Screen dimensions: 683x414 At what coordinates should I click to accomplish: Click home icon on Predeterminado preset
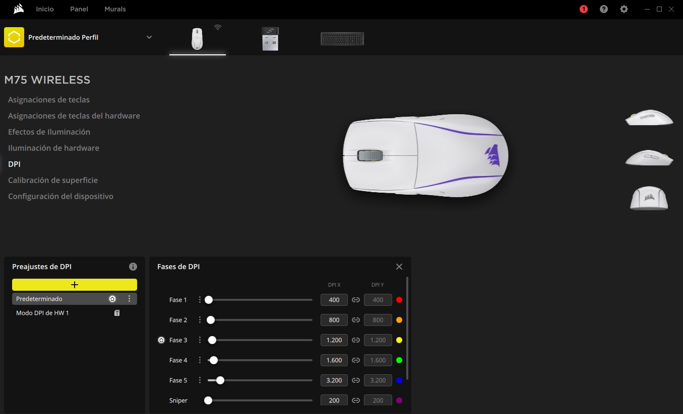point(112,299)
